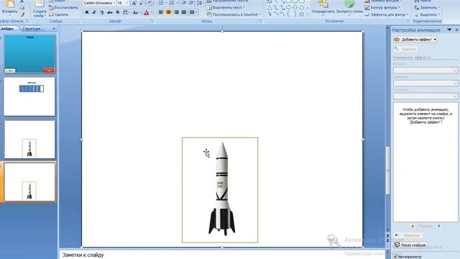
Task: Switch to the Структура tab
Action: click(31, 29)
